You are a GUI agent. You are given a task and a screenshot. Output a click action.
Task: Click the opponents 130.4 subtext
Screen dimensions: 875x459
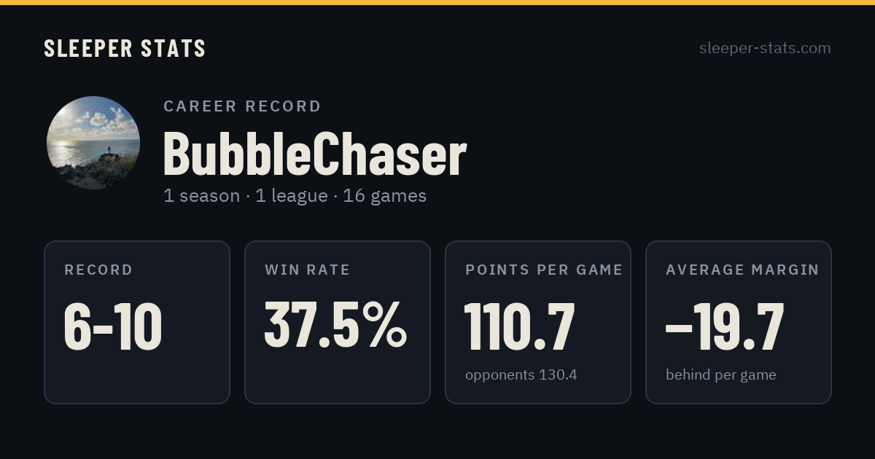[521, 375]
